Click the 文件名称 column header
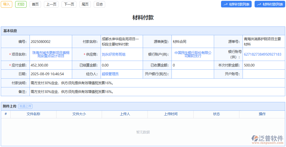Image resolution: width=286 pixels, height=147 pixels. 33,114
